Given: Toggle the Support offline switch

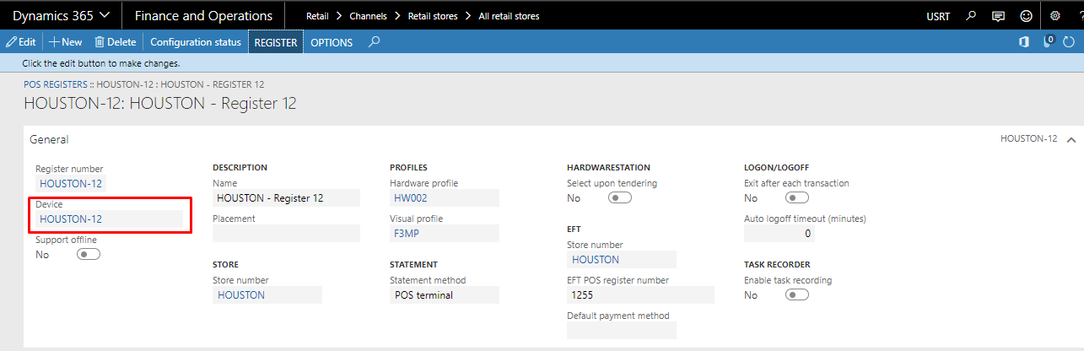Looking at the screenshot, I should pyautogui.click(x=88, y=255).
